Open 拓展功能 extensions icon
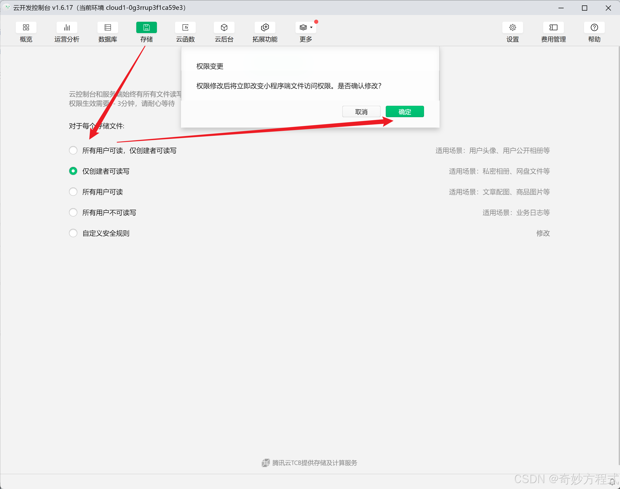 (265, 28)
